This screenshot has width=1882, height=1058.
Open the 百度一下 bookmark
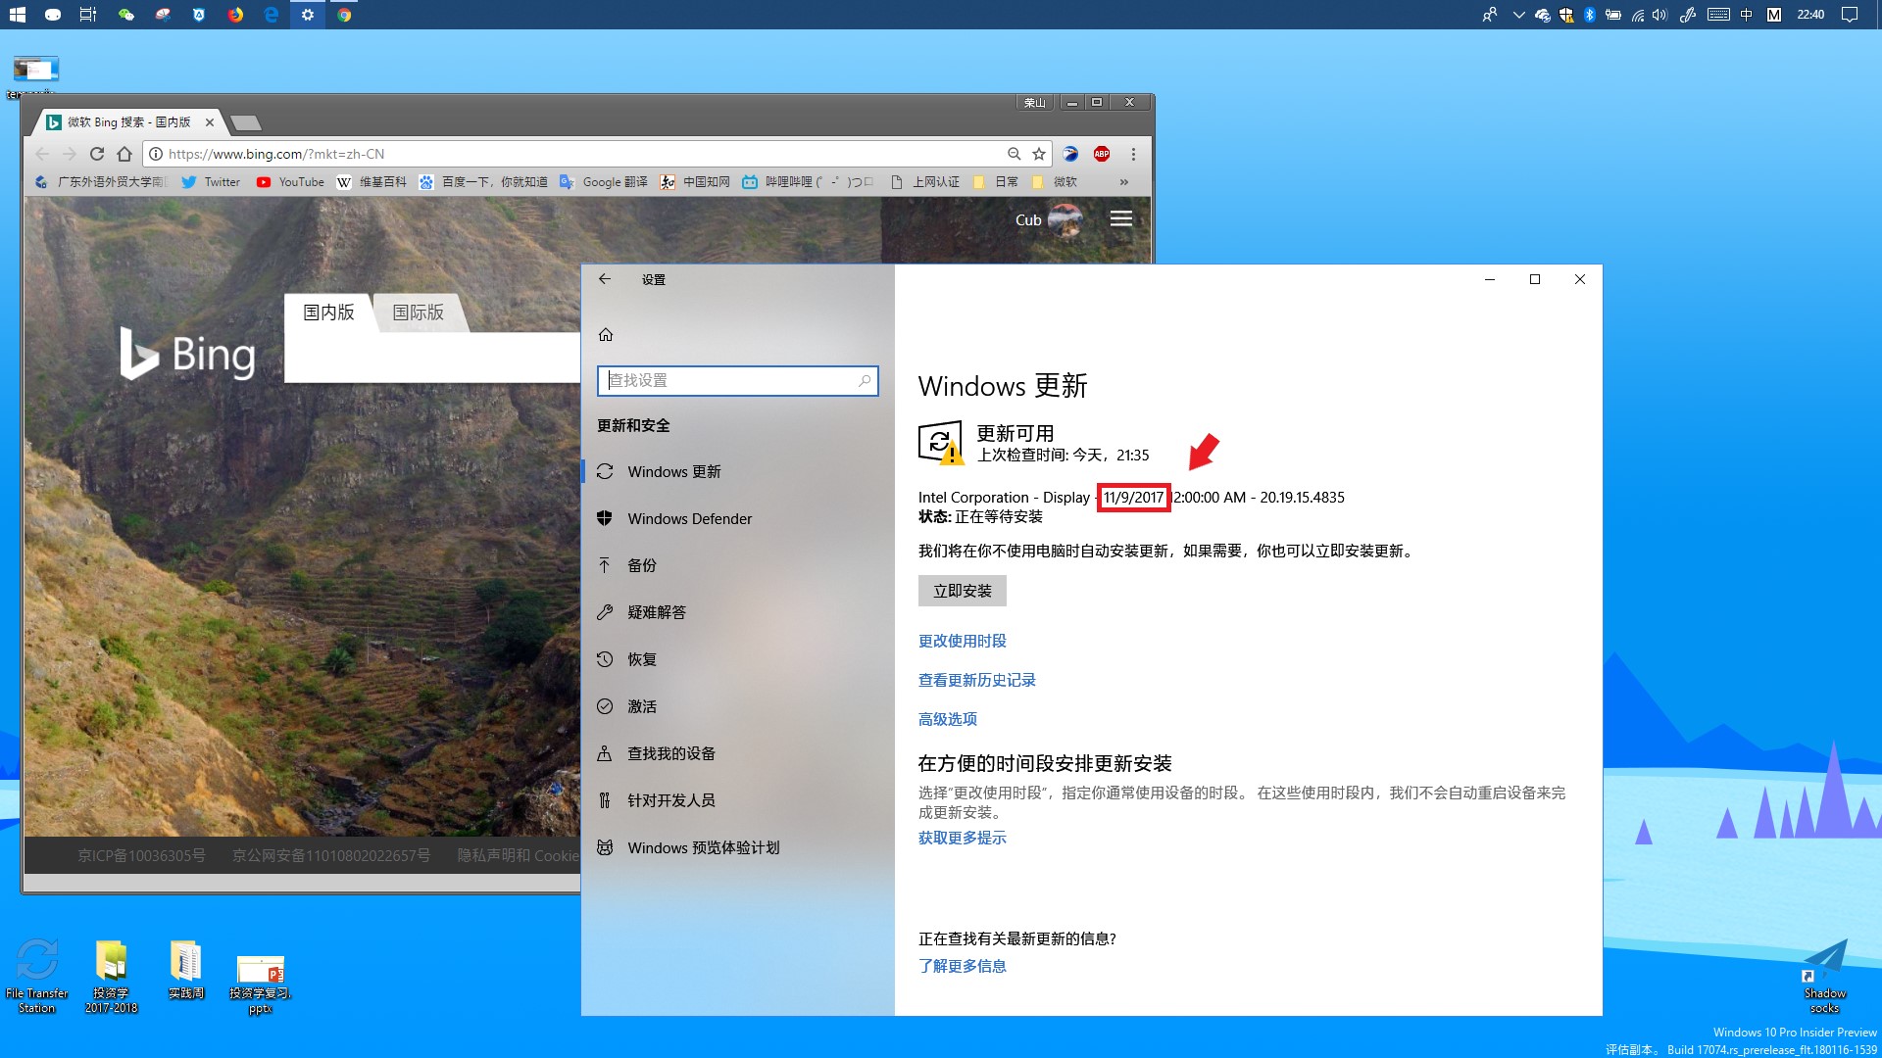pyautogui.click(x=483, y=182)
